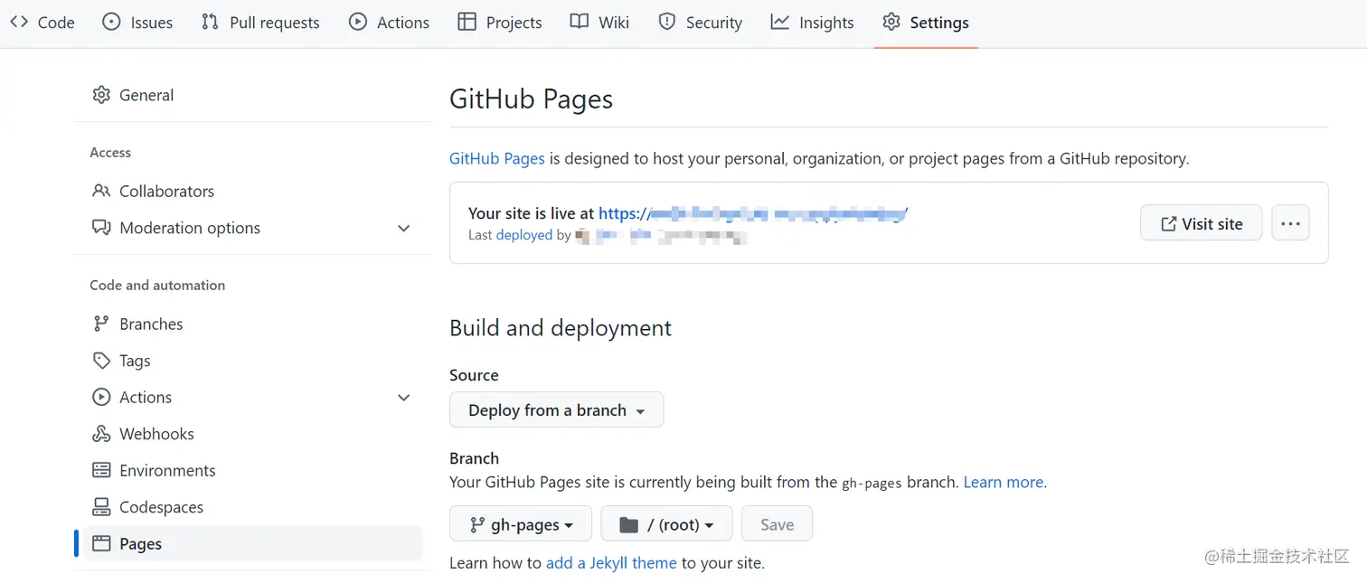This screenshot has width=1367, height=583.
Task: Click the Collaborators people icon
Action: [101, 191]
